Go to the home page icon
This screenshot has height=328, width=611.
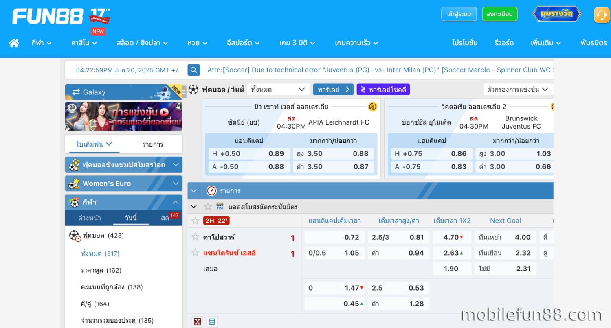(14, 43)
